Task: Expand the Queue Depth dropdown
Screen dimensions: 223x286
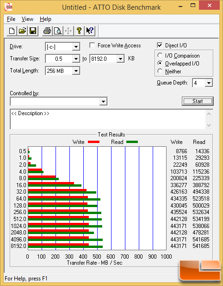Action: (209, 83)
